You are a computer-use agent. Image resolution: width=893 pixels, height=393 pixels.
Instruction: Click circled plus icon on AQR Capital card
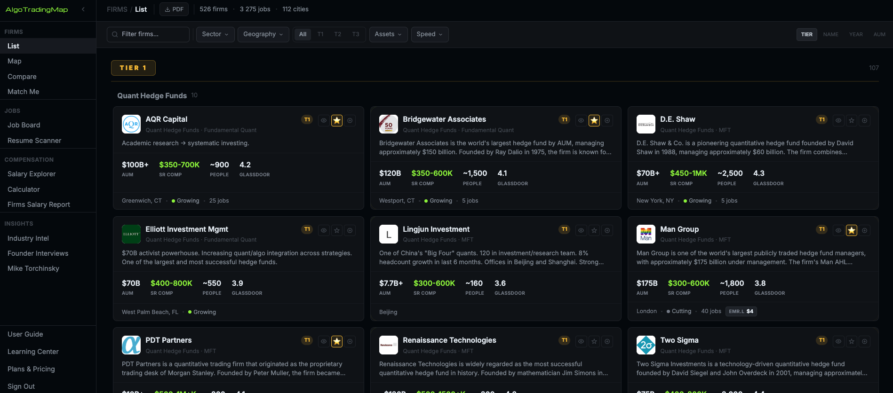[350, 120]
